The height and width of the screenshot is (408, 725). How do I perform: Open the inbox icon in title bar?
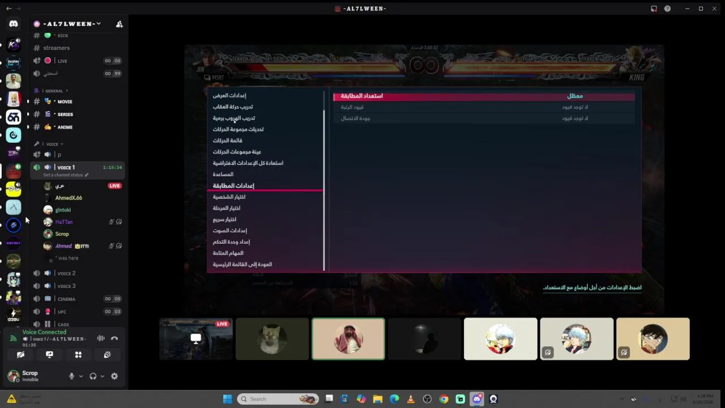(x=654, y=8)
